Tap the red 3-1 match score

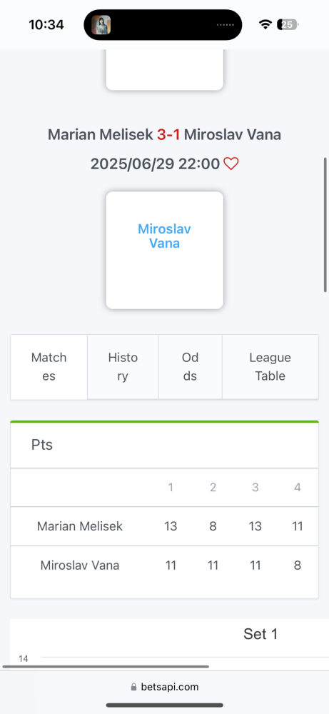pos(168,135)
